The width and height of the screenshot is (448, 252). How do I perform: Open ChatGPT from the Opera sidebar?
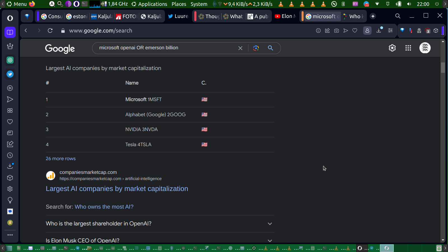click(x=10, y=60)
